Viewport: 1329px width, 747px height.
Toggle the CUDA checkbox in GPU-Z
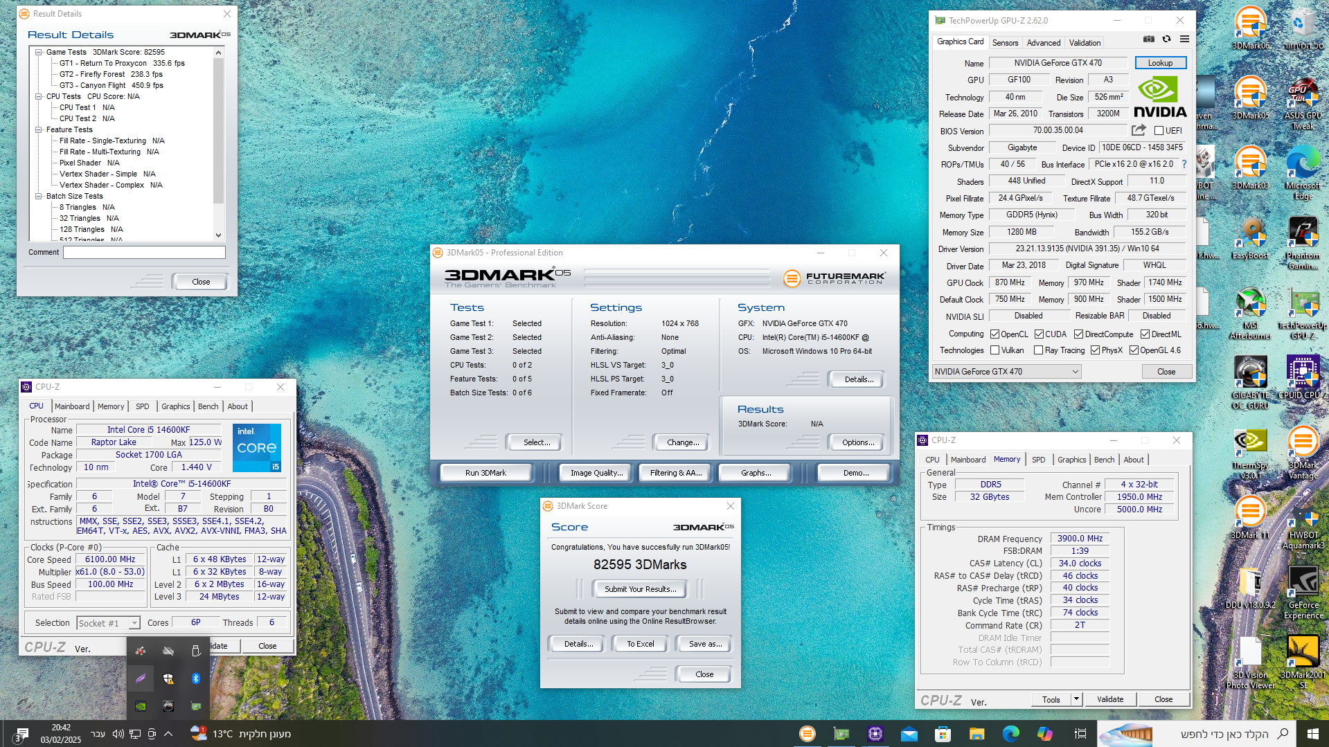(x=1039, y=334)
